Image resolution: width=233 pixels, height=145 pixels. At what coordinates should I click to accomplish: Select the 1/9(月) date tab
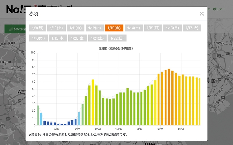(x=38, y=28)
